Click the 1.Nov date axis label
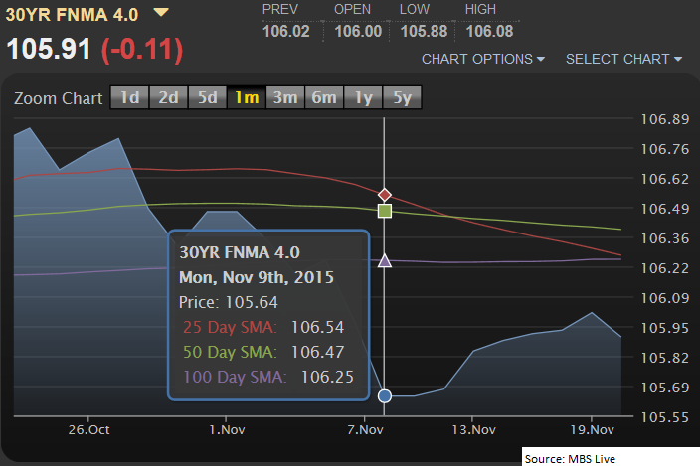Viewport: 700px width, 466px height. [227, 430]
